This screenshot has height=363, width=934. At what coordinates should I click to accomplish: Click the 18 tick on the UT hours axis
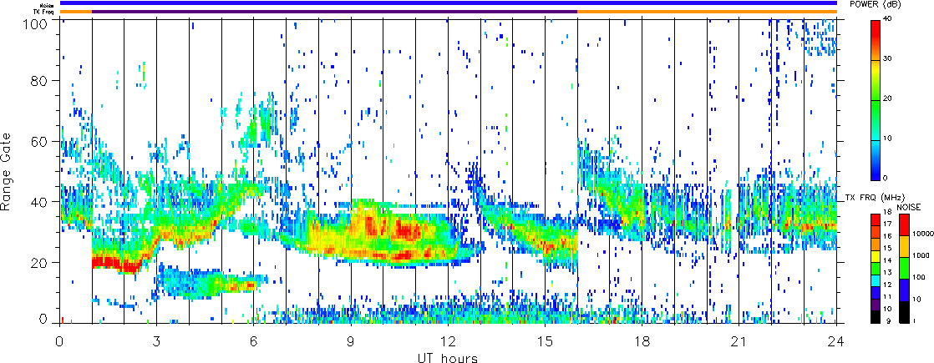642,341
